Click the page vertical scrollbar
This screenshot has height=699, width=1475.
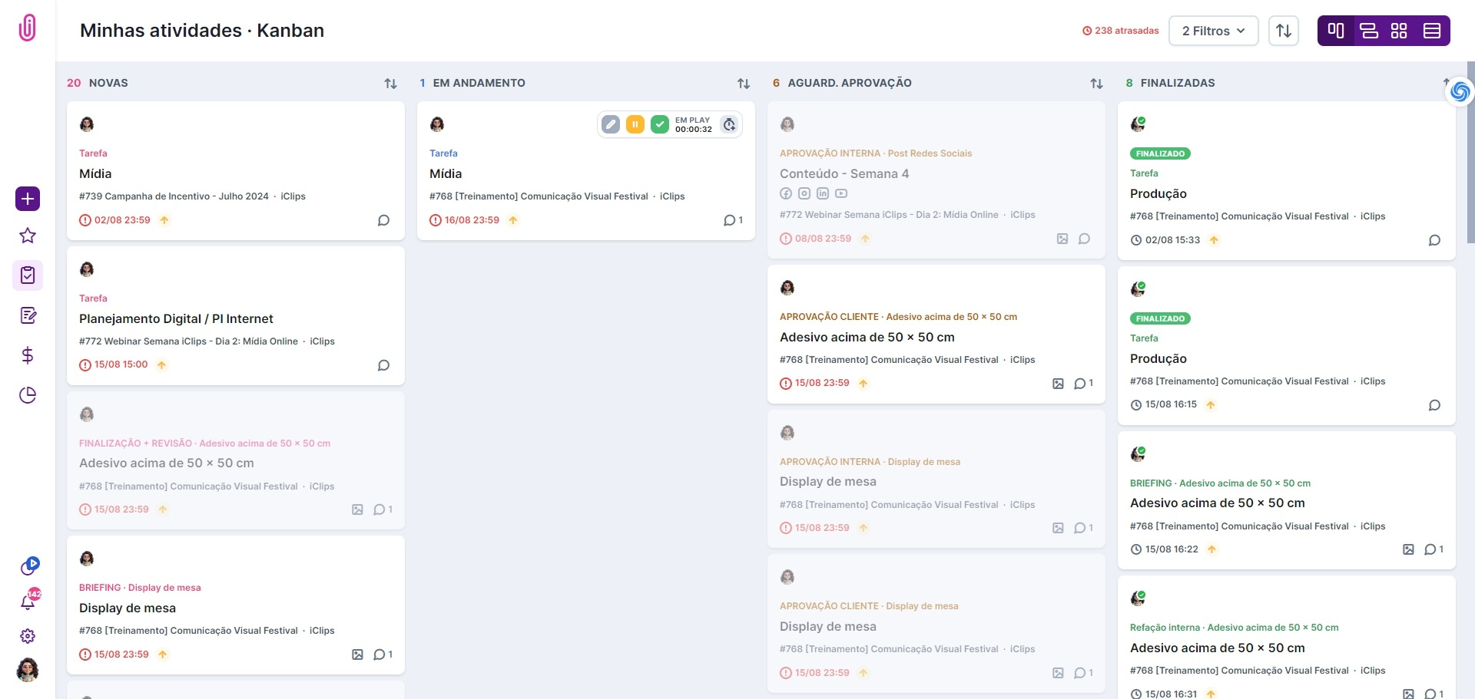[x=1470, y=153]
